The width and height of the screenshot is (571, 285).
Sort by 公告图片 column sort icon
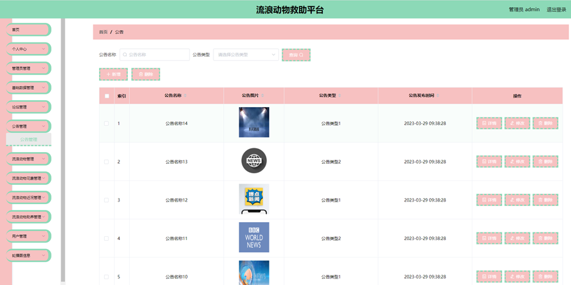[x=262, y=96]
